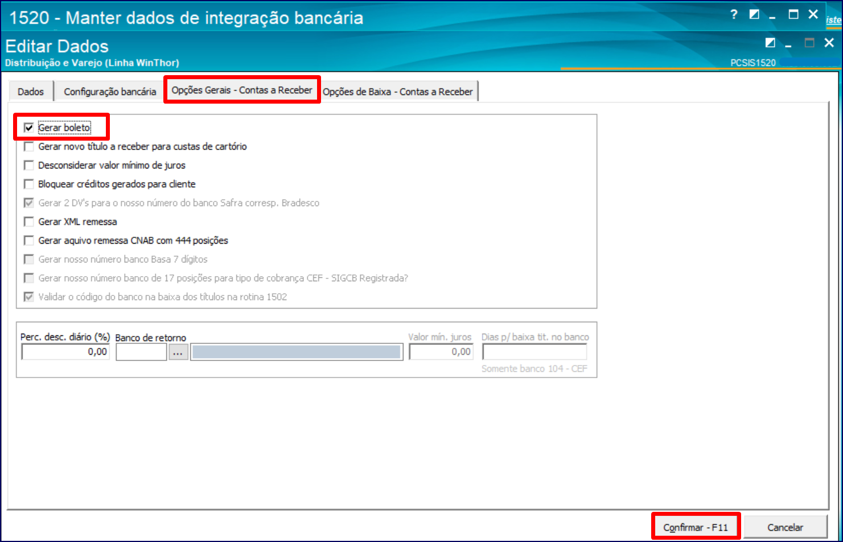
Task: Click the Dias p/ baixa tit. no banco field
Action: (x=534, y=352)
